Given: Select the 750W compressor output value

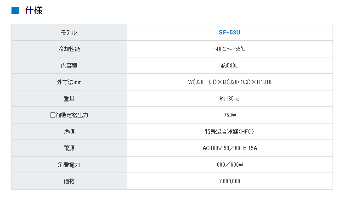Looking at the screenshot, I should (230, 115).
